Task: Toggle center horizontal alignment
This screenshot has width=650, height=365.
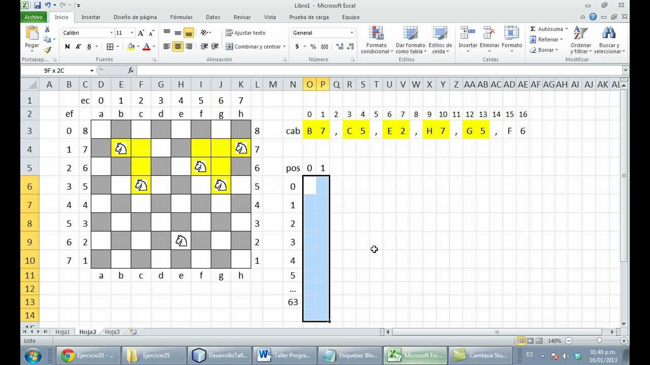Action: 178,47
